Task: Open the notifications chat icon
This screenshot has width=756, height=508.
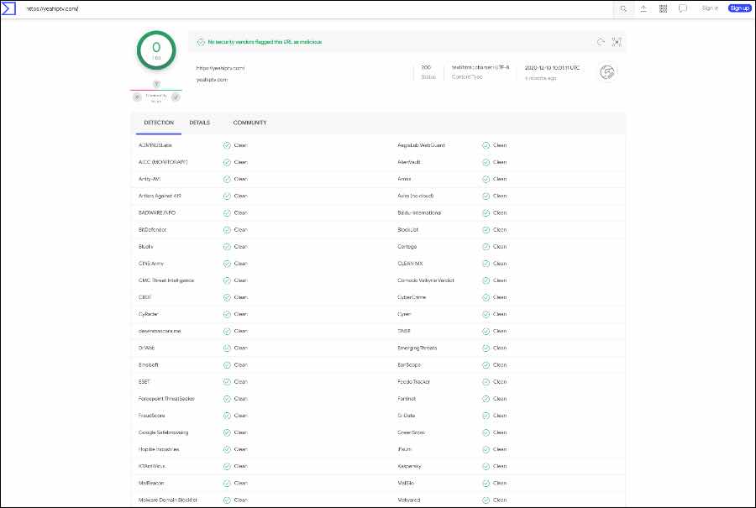Action: 683,8
